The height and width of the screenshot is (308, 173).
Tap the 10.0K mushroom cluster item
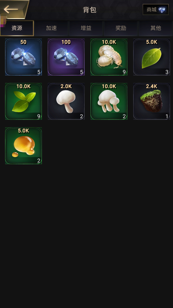point(109,101)
